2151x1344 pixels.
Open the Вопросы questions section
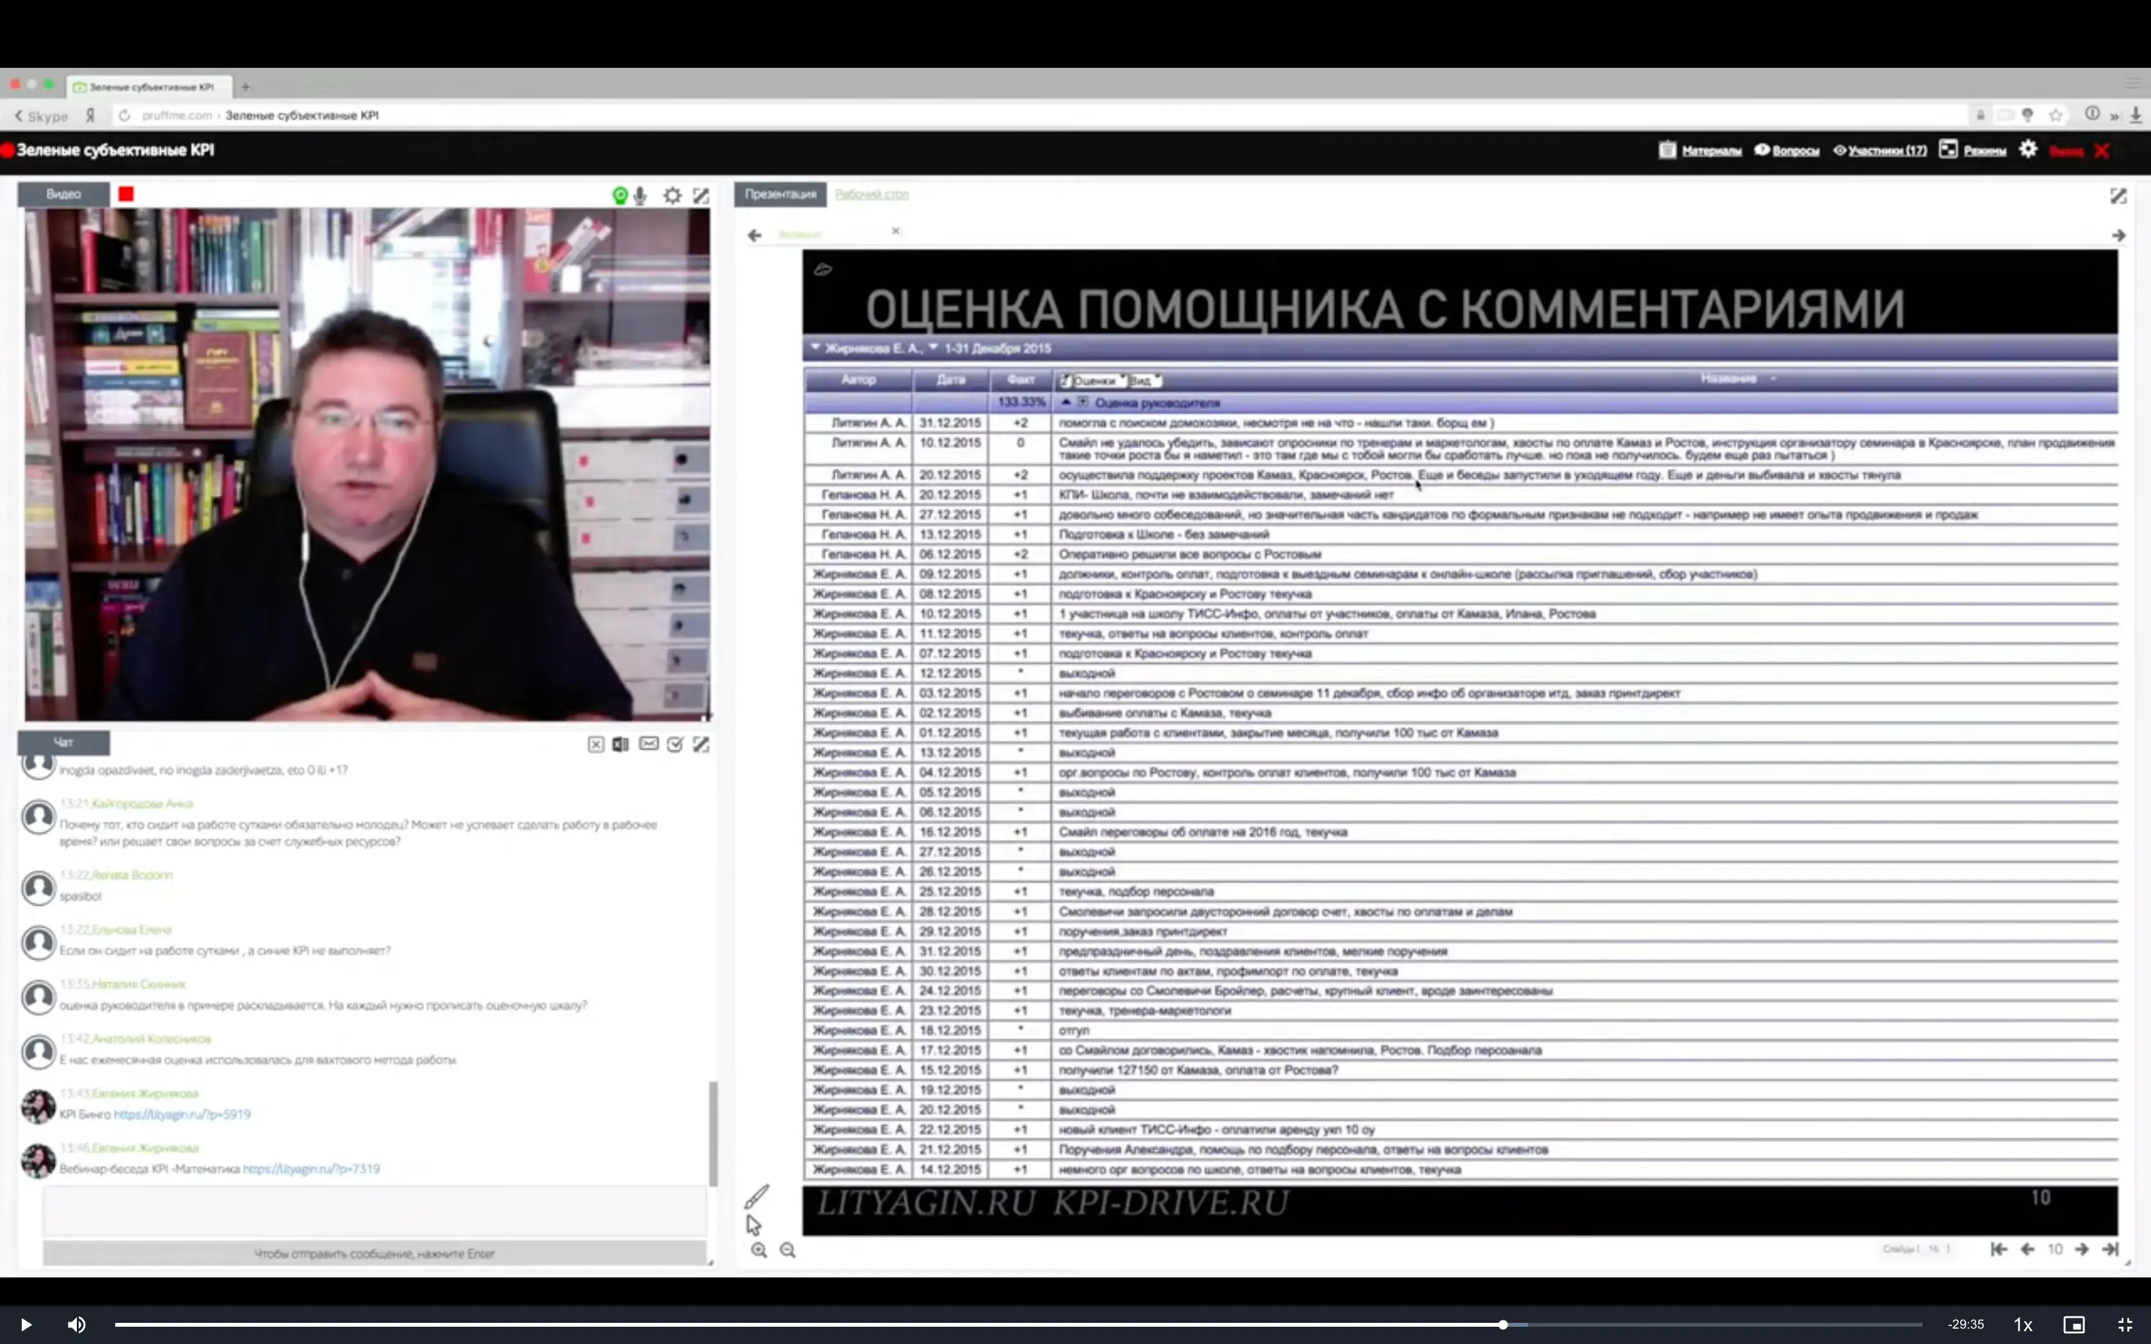coord(1796,150)
